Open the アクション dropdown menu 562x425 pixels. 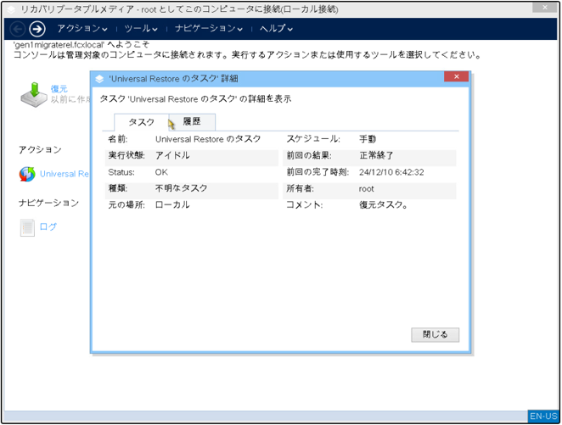[82, 29]
